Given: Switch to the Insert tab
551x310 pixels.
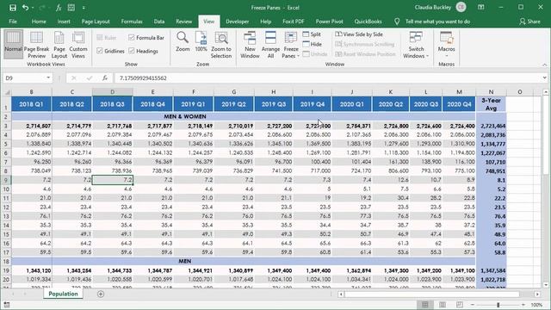Looking at the screenshot, I should click(x=64, y=22).
